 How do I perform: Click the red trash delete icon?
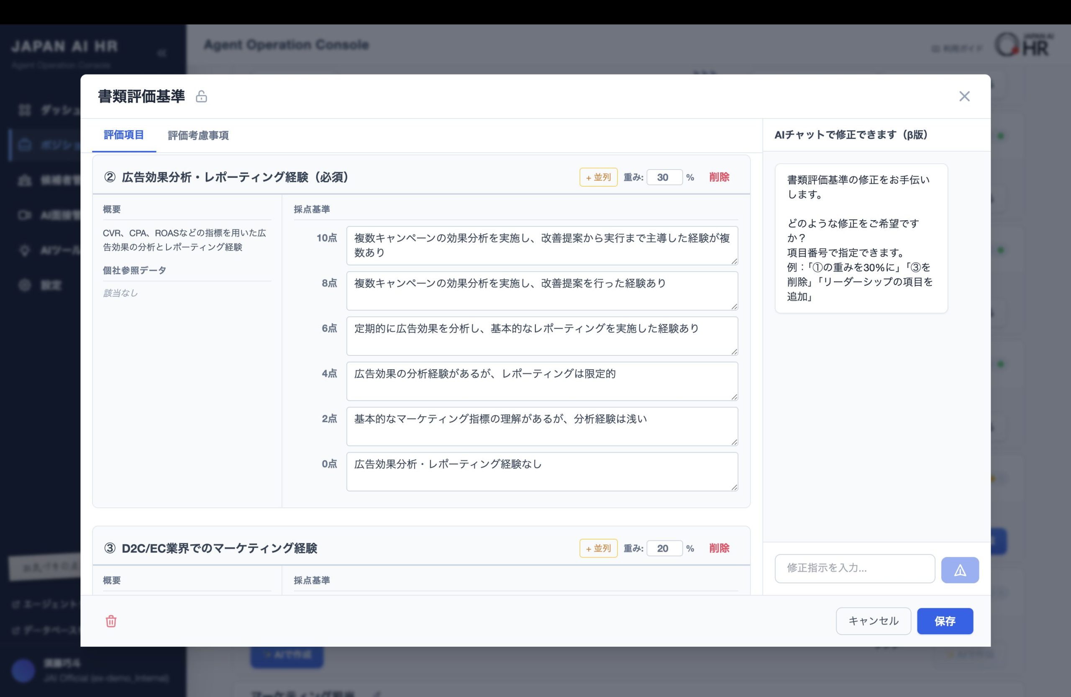[x=111, y=621]
